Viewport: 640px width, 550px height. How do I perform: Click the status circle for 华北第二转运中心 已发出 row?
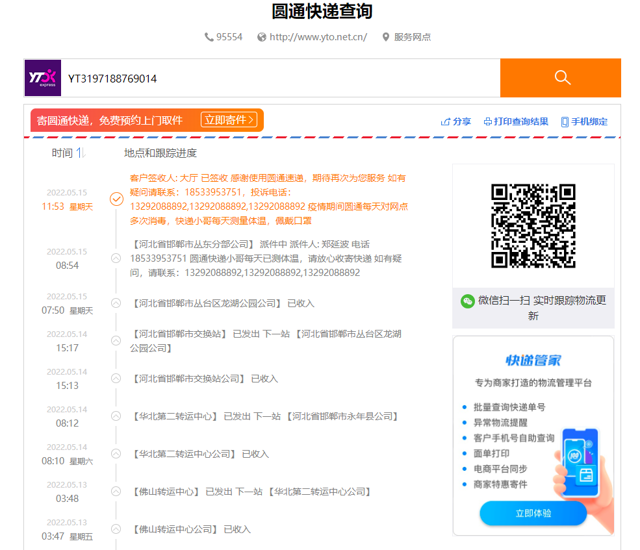tap(116, 416)
